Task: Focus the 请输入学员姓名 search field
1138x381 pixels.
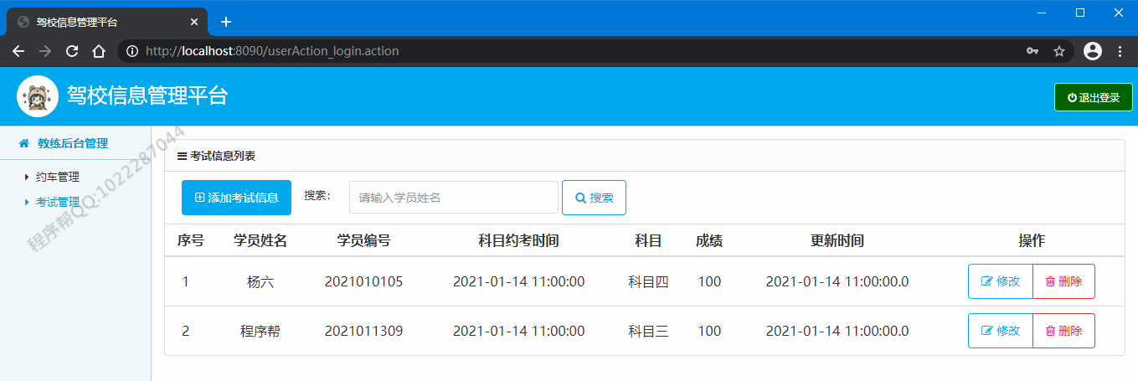Action: click(453, 198)
